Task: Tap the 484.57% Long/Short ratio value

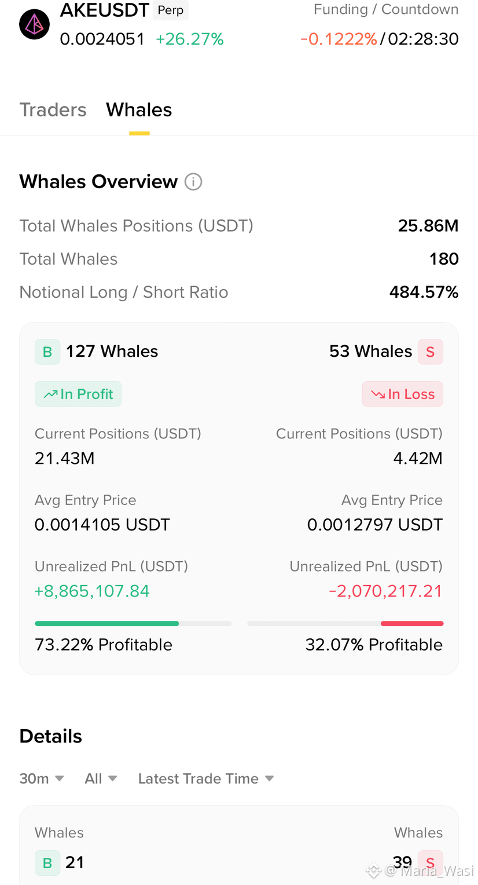Action: (424, 292)
